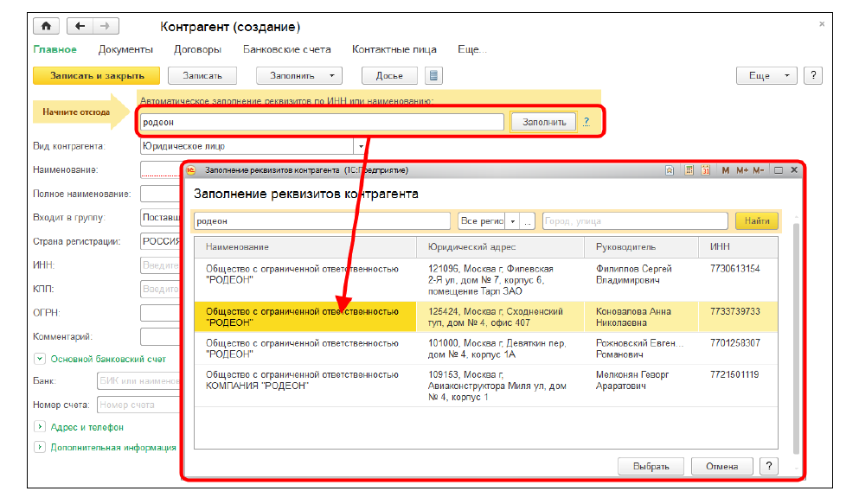Navigate back with the left arrow
This screenshot has height=504, width=859.
pyautogui.click(x=80, y=26)
